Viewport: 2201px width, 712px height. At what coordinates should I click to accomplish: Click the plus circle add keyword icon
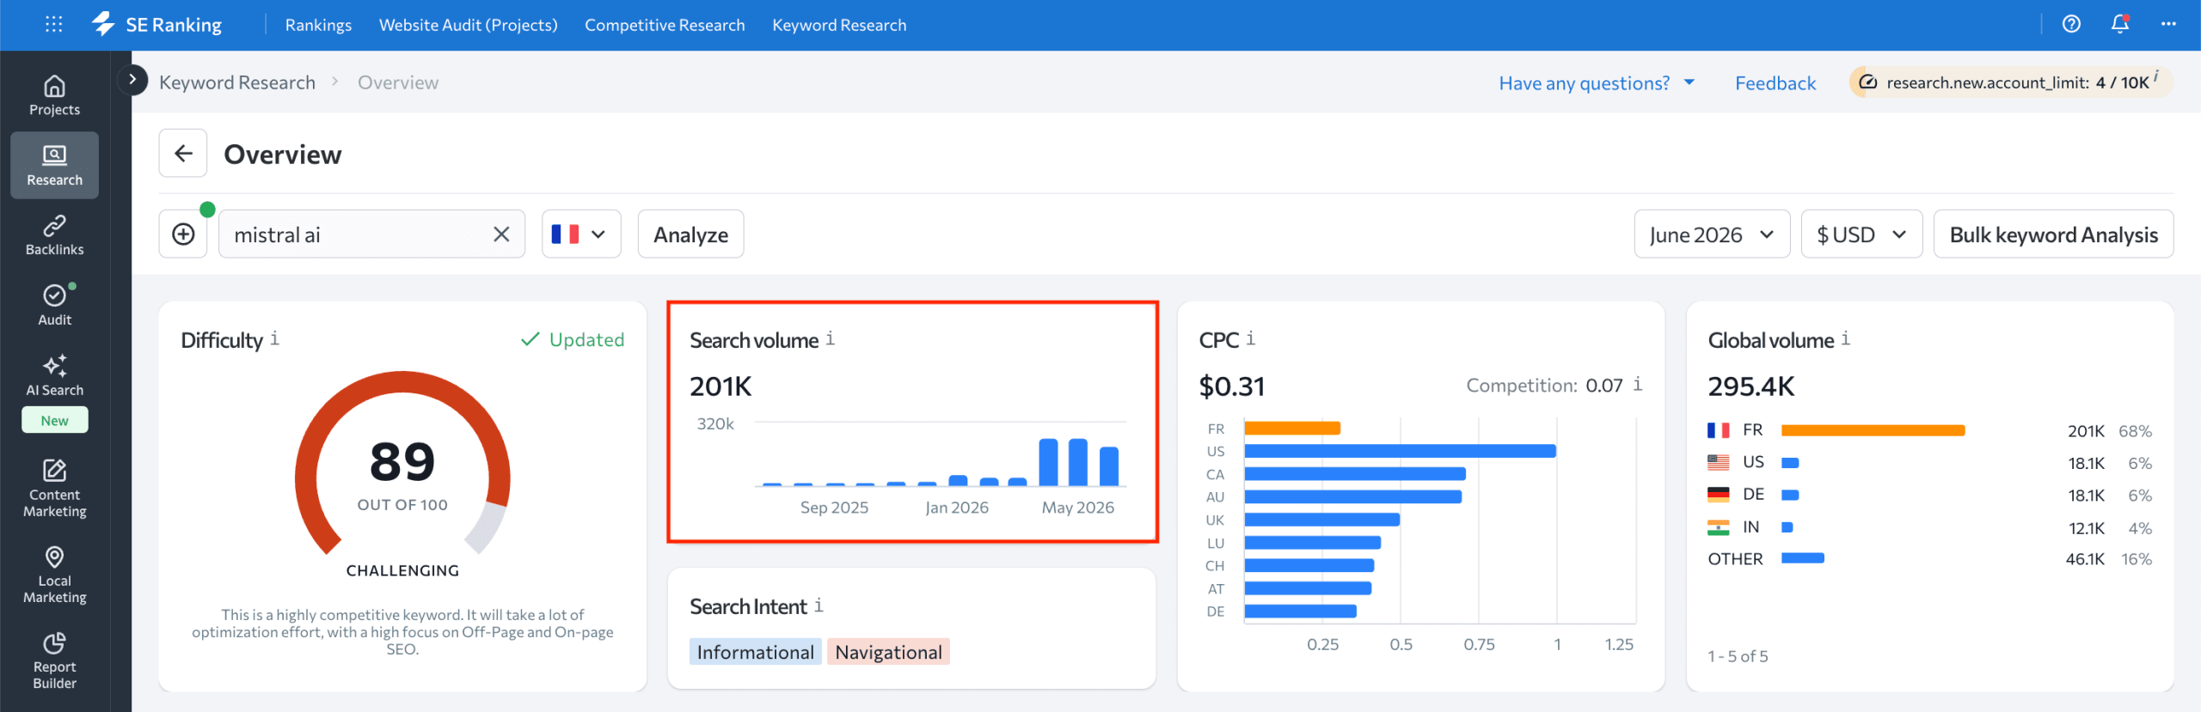tap(183, 234)
